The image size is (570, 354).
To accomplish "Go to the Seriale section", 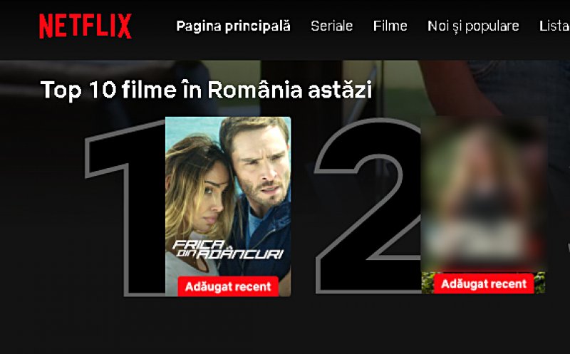I will pyautogui.click(x=331, y=26).
